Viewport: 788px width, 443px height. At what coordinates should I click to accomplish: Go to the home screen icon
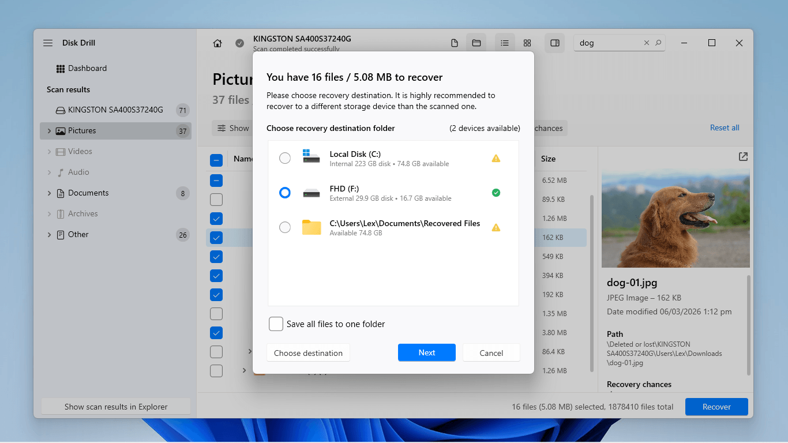217,43
